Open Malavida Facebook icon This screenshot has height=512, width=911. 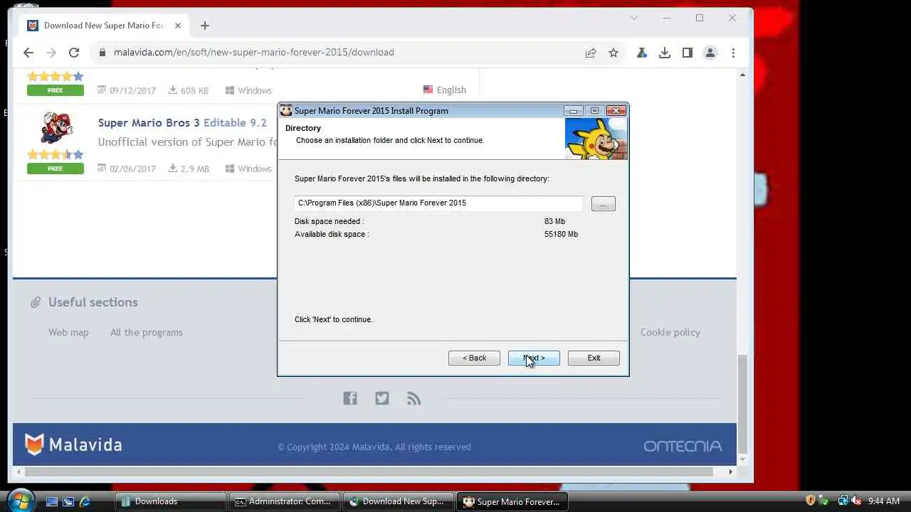pos(350,398)
